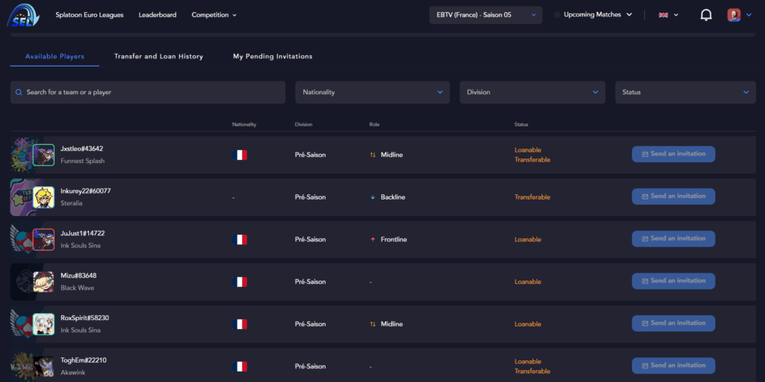Click the French flag in ToghEm row

coord(240,366)
